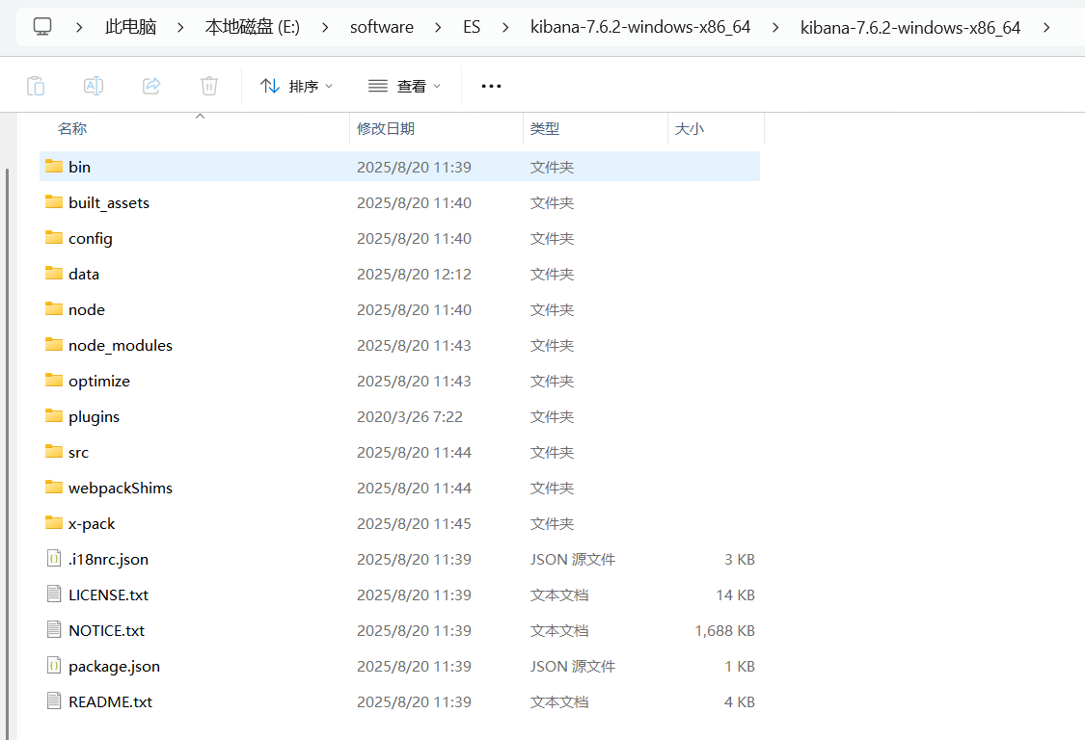The width and height of the screenshot is (1085, 740).
Task: Click the Delete trash icon
Action: point(209,86)
